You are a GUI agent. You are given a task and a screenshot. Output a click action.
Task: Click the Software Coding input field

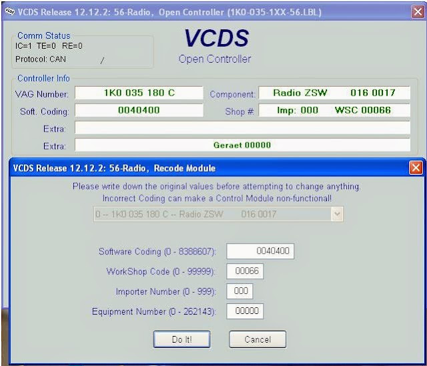tap(260, 251)
